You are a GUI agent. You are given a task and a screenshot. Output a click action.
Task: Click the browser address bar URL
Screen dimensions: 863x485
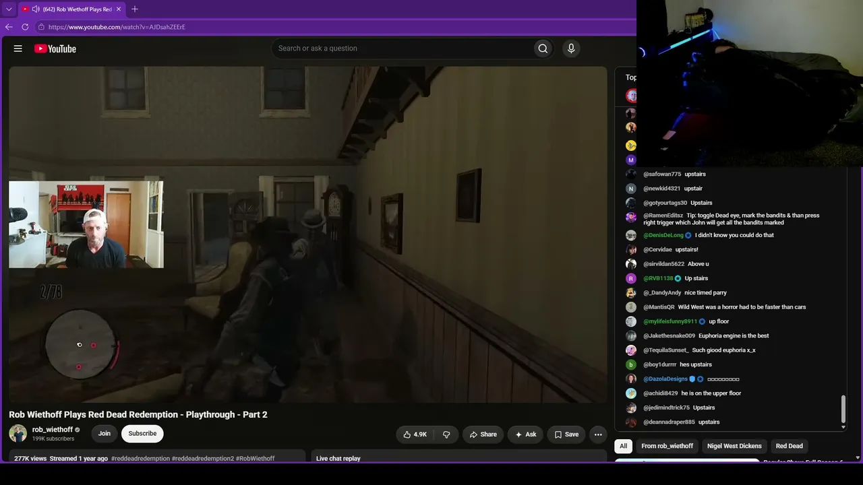117,27
